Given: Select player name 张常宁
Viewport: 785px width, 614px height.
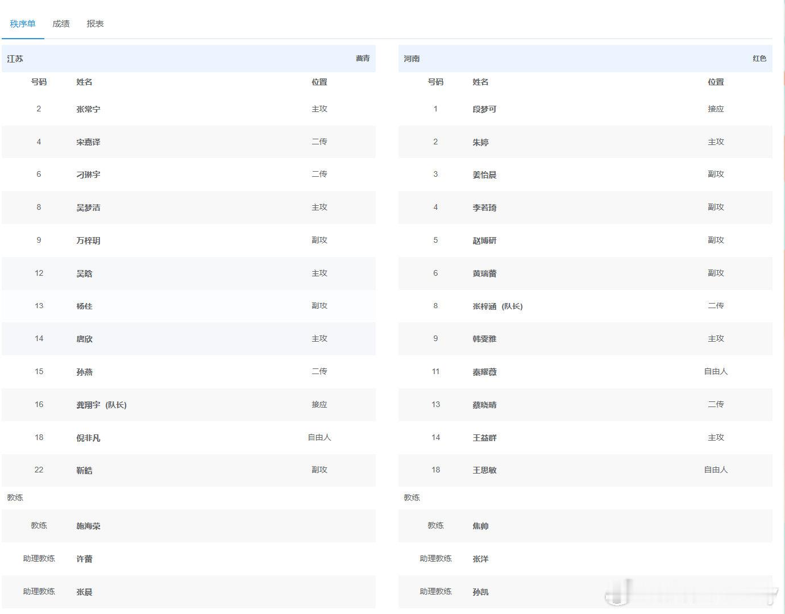Looking at the screenshot, I should [x=88, y=109].
